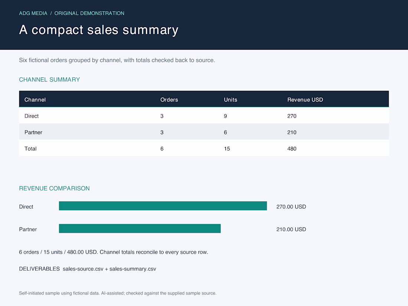Click the DELIVERABLES label
The height and width of the screenshot is (306, 408).
39,269
